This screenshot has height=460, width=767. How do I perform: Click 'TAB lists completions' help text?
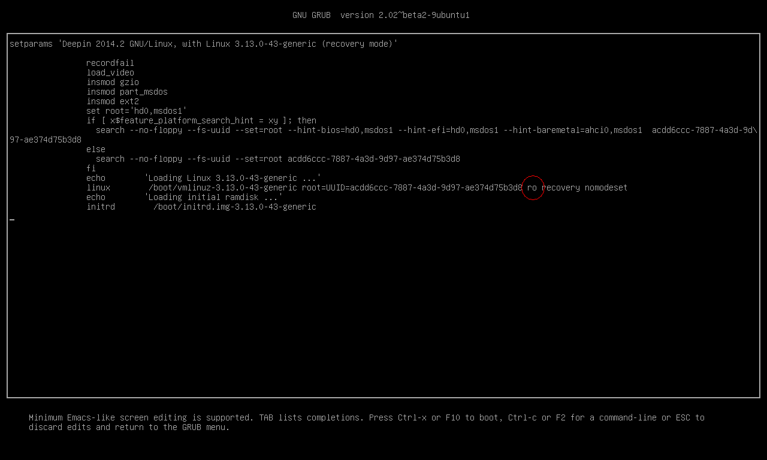click(312, 417)
